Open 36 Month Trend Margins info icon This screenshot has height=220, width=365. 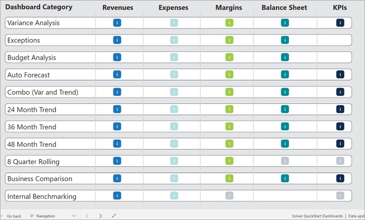coord(229,126)
